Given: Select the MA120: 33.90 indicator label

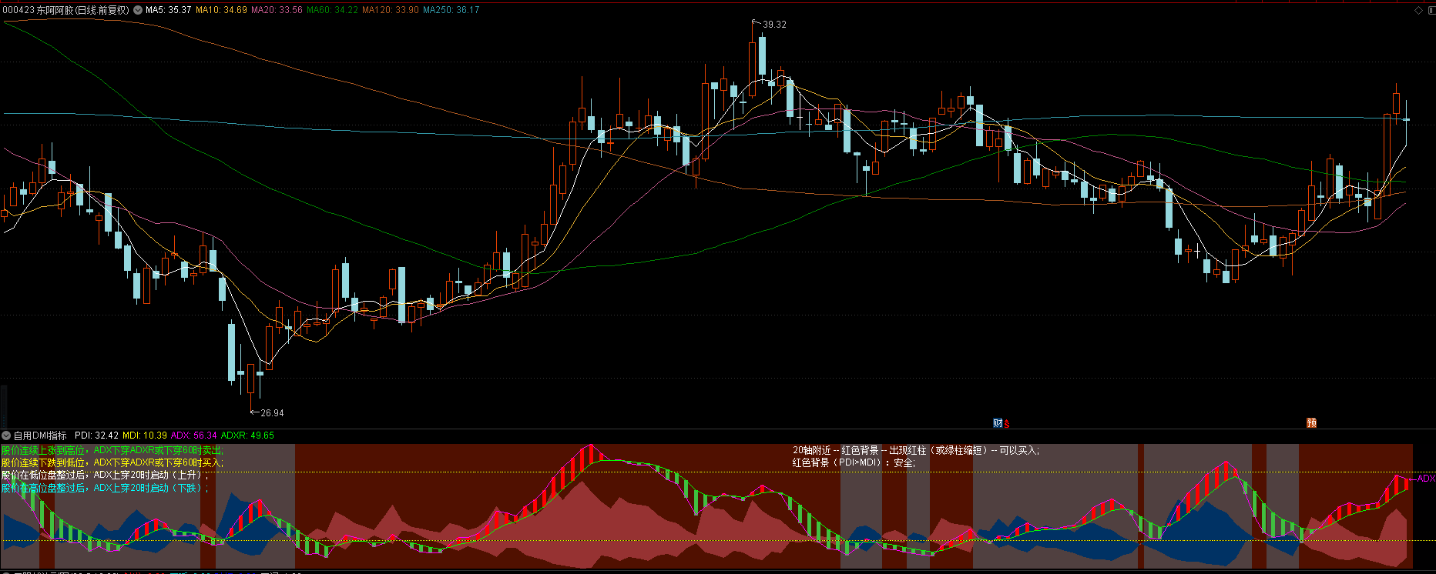Looking at the screenshot, I should (391, 10).
